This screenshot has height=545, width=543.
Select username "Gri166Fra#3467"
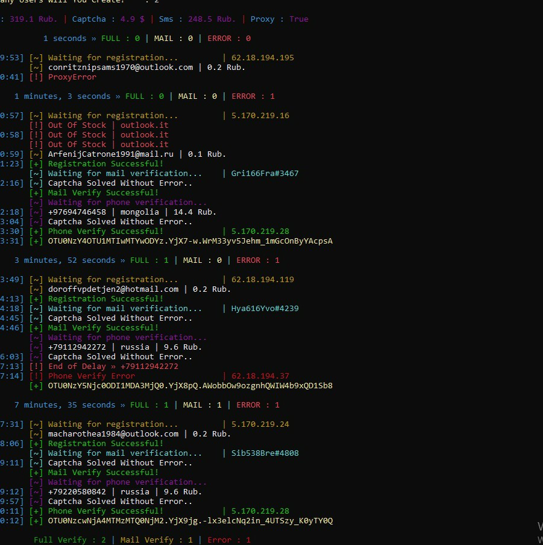point(265,174)
